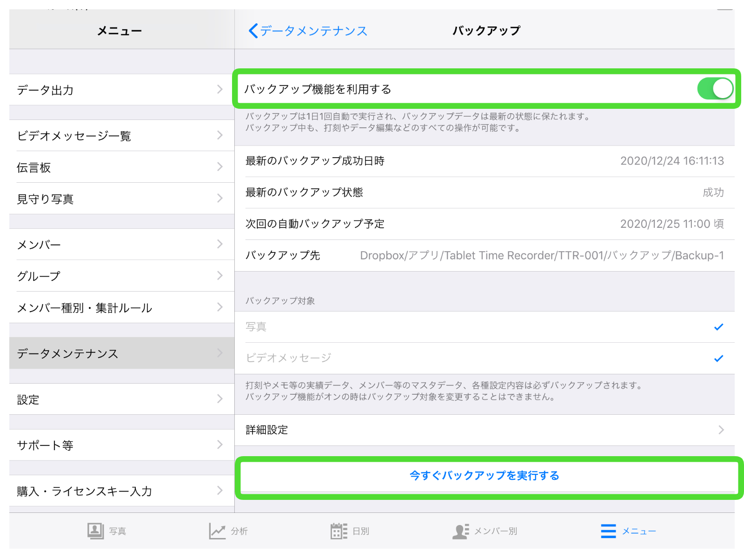
Task: Tap the back arrow chevron icon
Action: tap(253, 31)
